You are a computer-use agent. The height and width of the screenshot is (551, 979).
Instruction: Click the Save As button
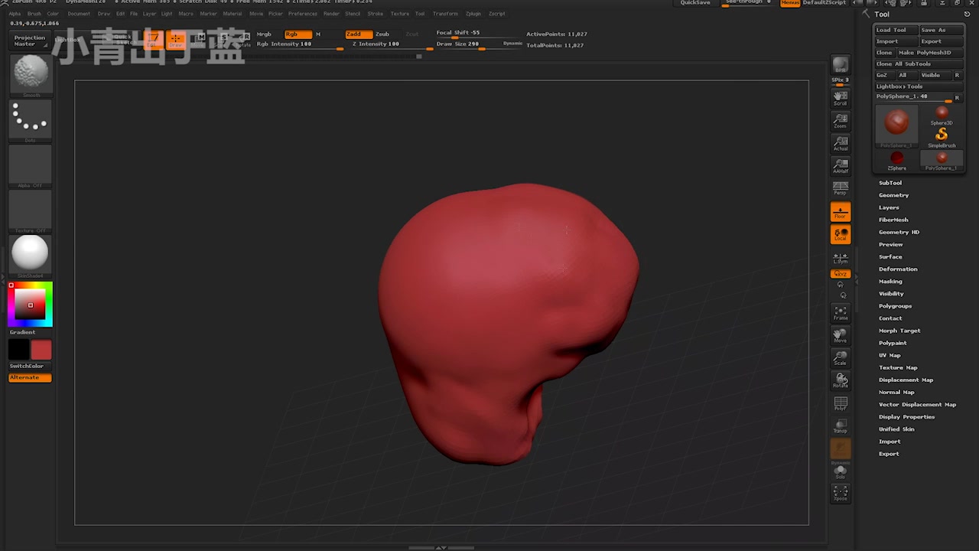pos(941,30)
